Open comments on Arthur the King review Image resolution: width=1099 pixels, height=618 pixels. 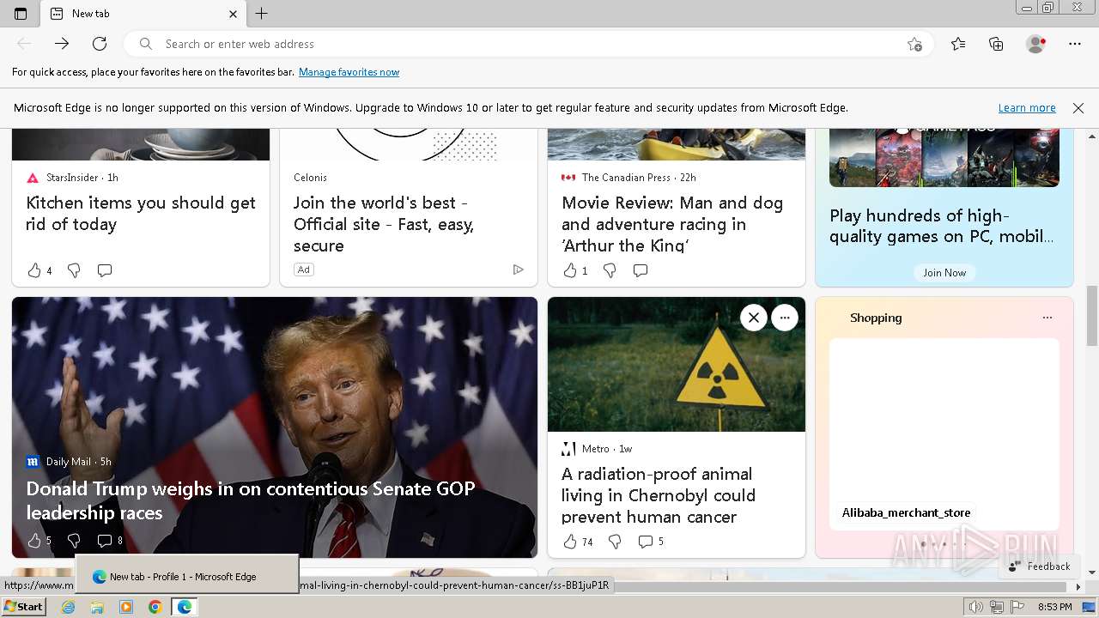coord(641,270)
